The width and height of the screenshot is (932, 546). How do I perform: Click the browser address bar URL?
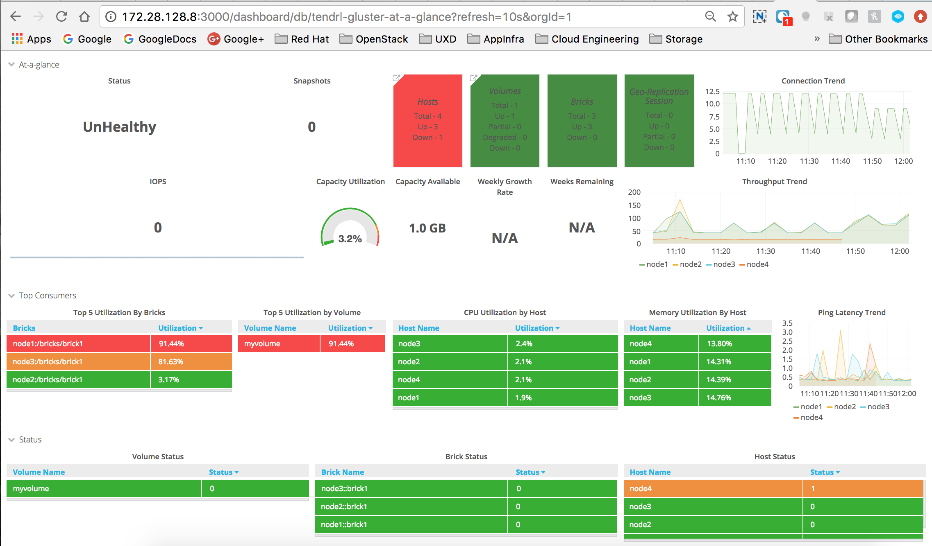[x=346, y=17]
